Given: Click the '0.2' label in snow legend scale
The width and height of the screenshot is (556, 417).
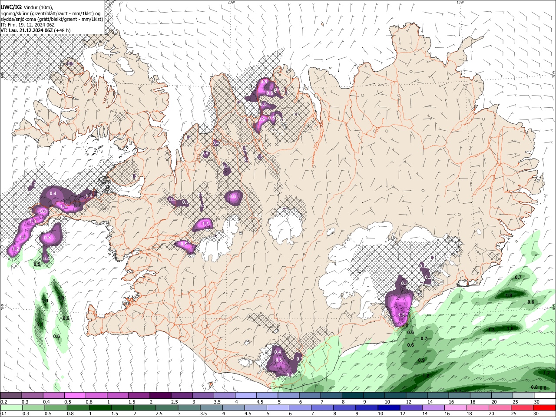Looking at the screenshot, I should [x=4, y=402].
